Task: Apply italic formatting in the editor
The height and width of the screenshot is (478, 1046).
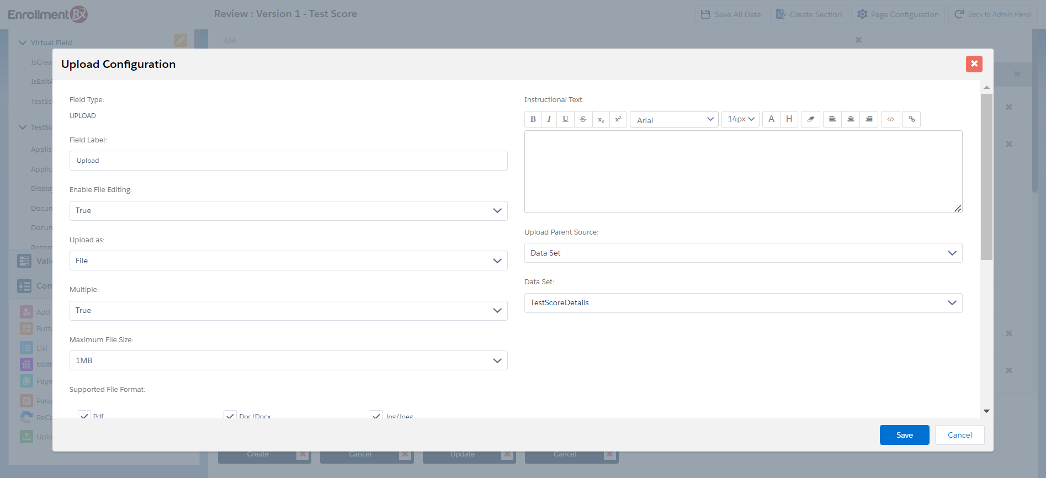Action: coord(549,119)
